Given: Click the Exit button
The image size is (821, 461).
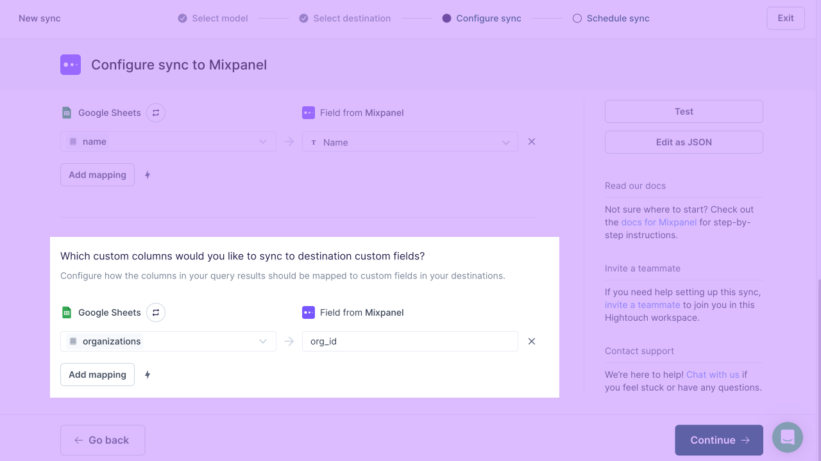Looking at the screenshot, I should click(x=786, y=18).
